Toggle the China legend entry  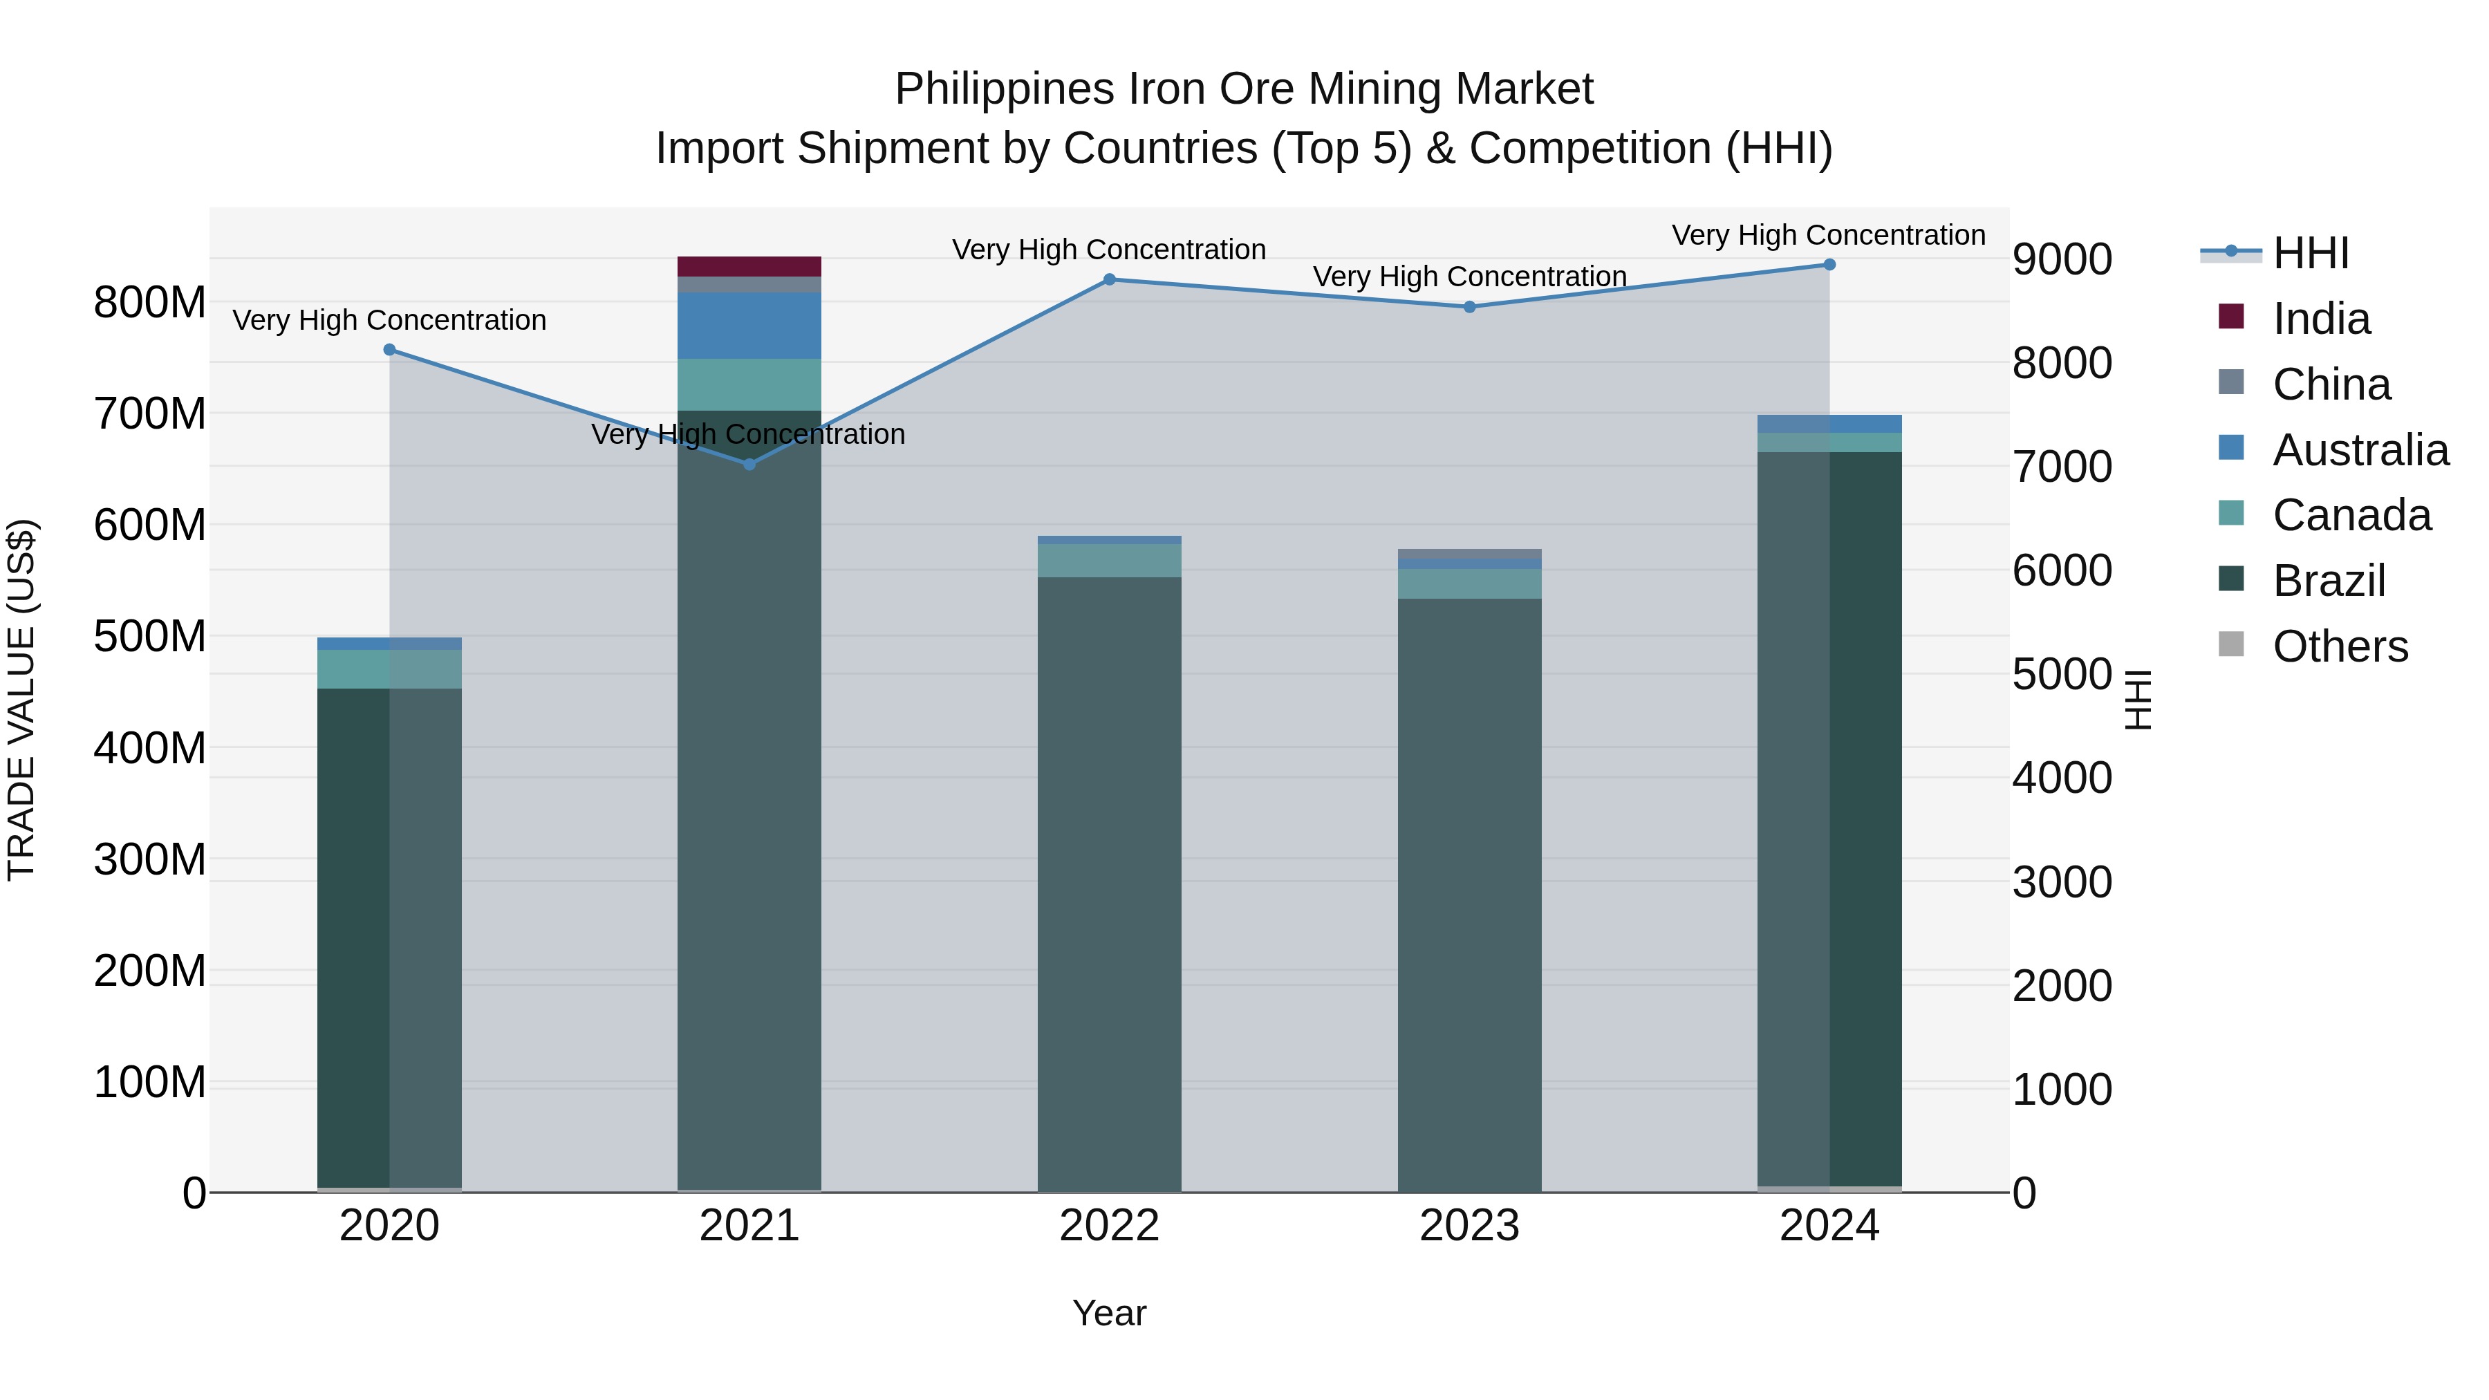pos(2304,384)
